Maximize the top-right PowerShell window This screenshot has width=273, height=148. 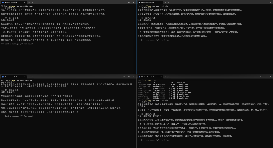265,2
